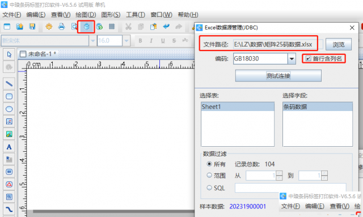This screenshot has width=363, height=217.
Task: Open database settings icon in the toolbar
Action: [86, 27]
